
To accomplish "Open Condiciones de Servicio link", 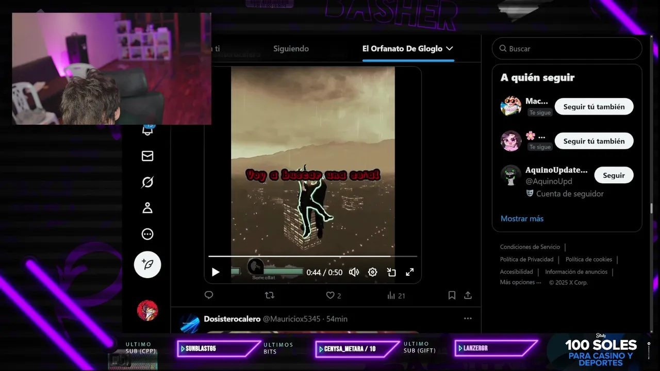I will coord(530,247).
